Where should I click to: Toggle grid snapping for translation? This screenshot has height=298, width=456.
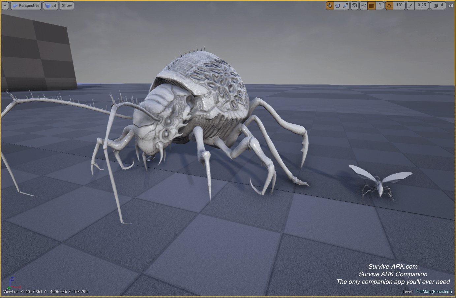click(x=372, y=6)
